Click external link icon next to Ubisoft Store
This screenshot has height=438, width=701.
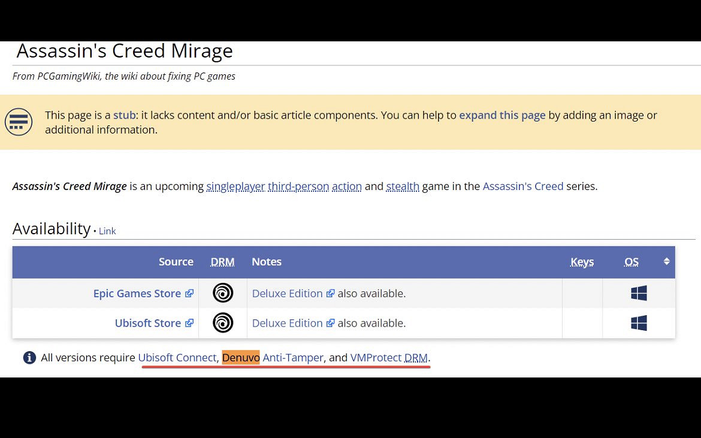[x=189, y=323]
